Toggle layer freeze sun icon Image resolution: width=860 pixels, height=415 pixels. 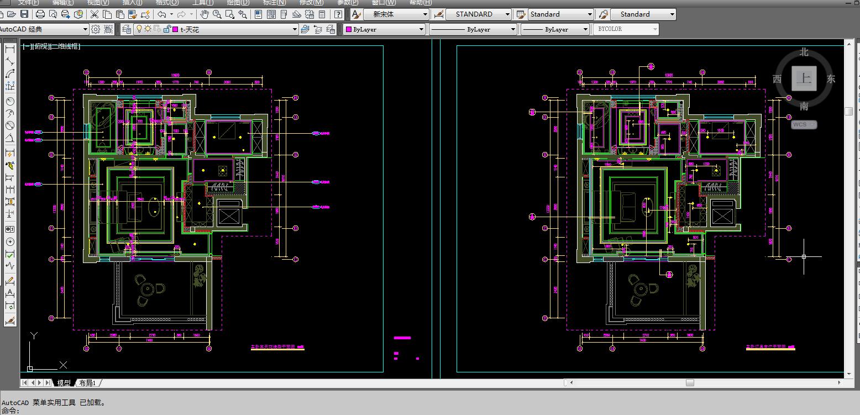148,29
